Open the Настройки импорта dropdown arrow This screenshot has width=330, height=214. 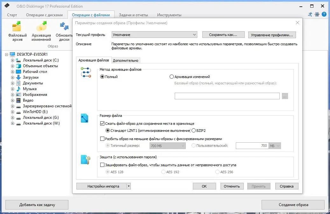(129, 186)
